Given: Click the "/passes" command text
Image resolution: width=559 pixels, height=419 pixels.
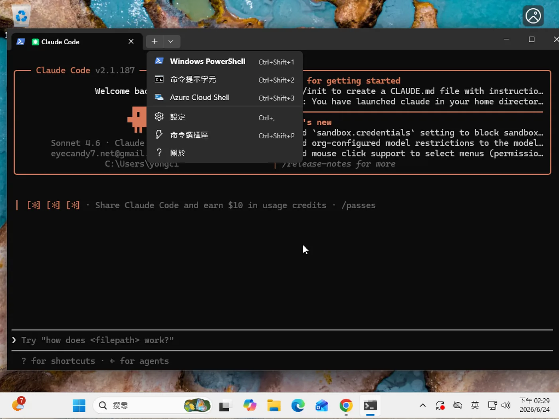Looking at the screenshot, I should [x=359, y=206].
